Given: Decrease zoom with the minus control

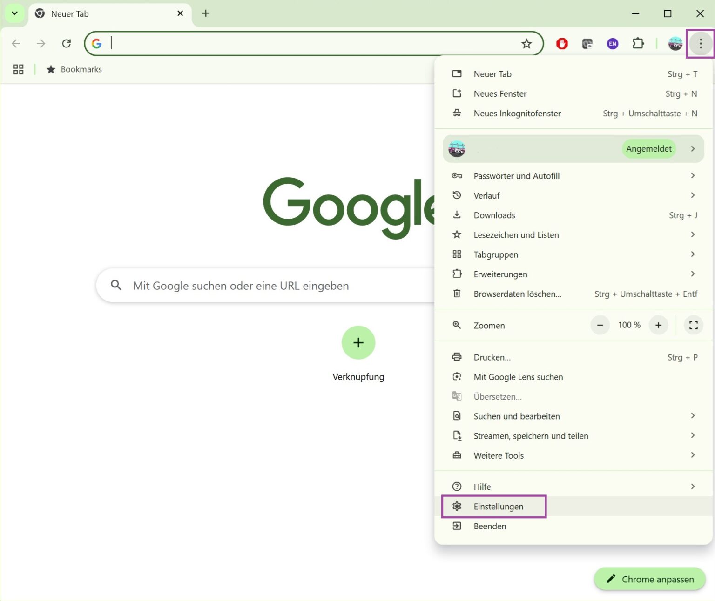Looking at the screenshot, I should coord(600,325).
